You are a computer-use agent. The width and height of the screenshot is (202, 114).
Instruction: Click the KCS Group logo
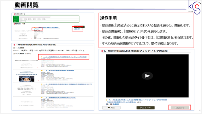click(x=195, y=7)
